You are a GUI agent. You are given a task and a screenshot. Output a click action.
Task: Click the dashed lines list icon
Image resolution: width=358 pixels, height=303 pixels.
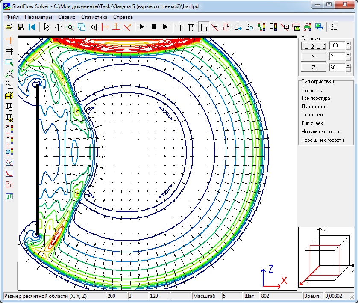click(x=334, y=27)
